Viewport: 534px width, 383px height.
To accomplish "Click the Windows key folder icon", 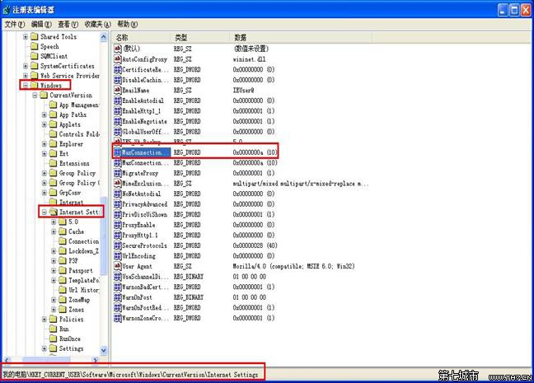I will coord(34,85).
